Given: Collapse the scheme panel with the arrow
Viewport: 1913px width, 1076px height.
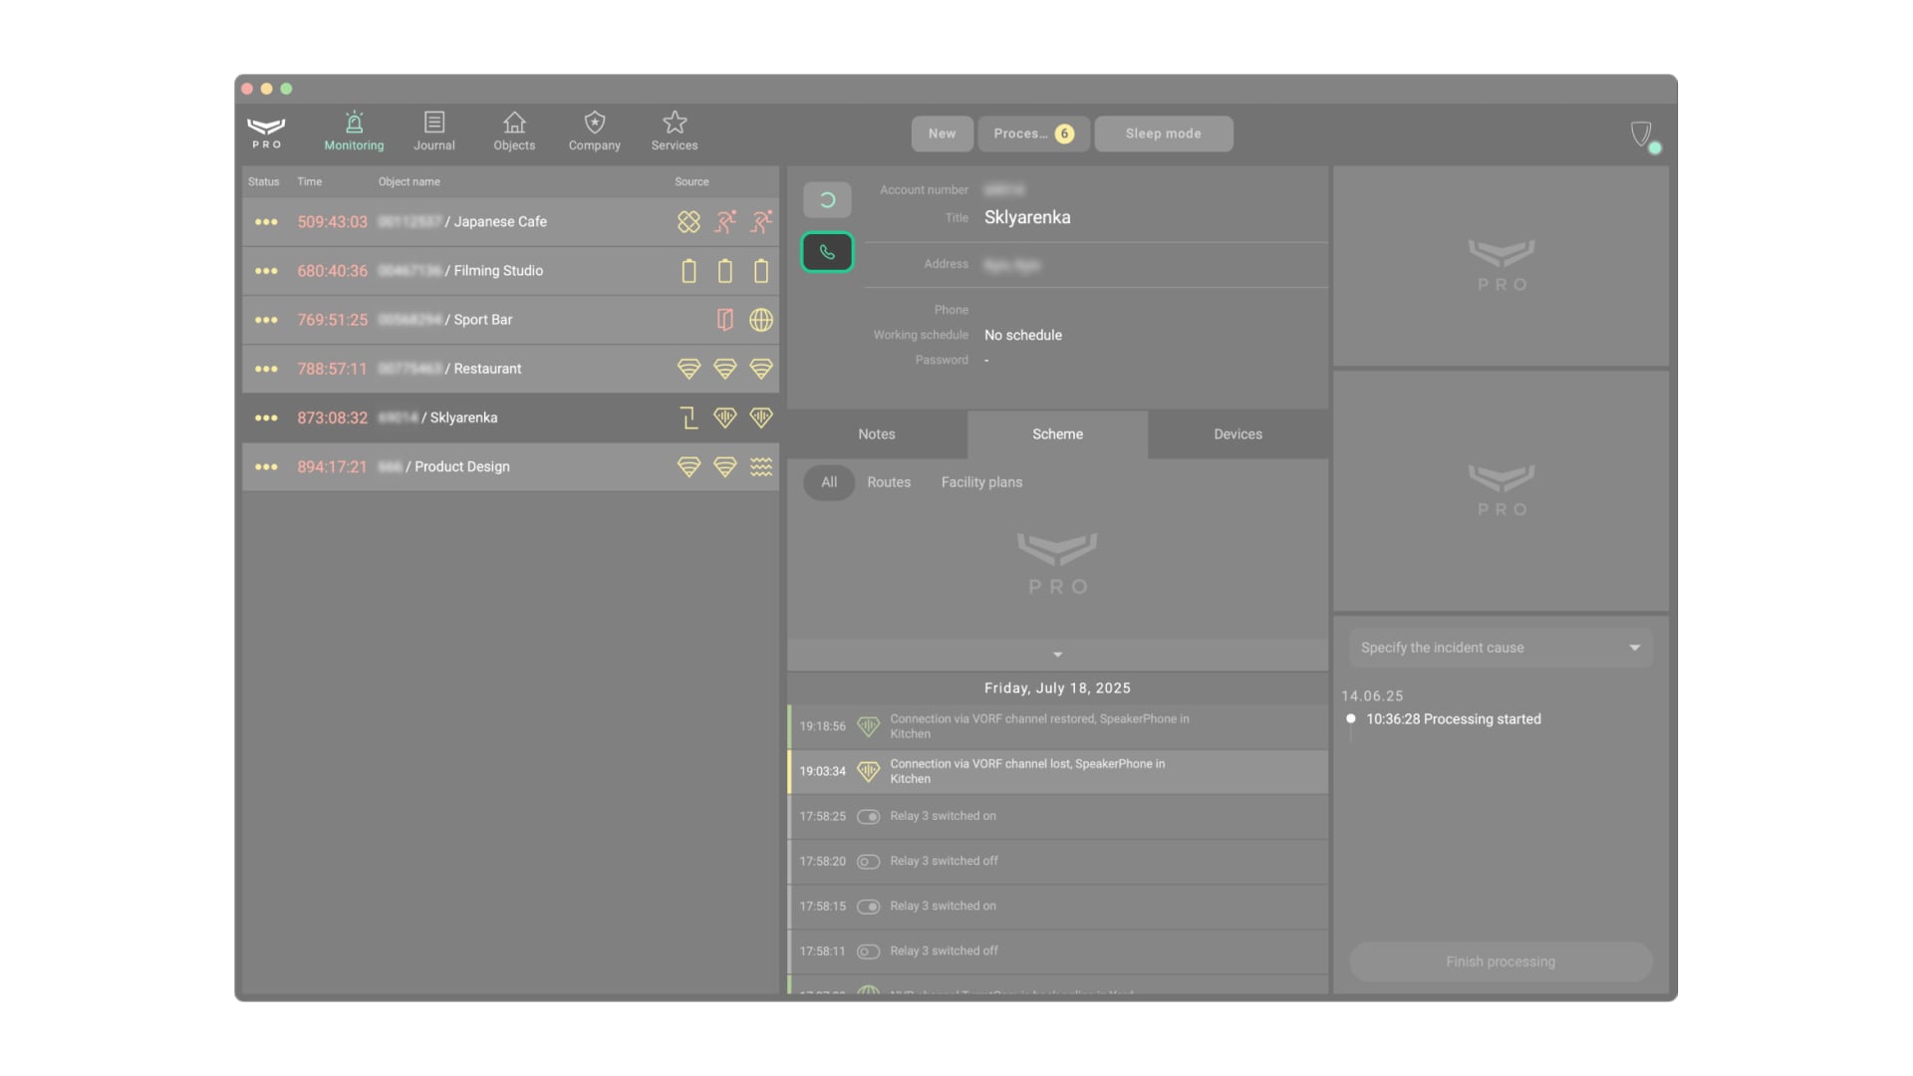Looking at the screenshot, I should coord(1057,655).
